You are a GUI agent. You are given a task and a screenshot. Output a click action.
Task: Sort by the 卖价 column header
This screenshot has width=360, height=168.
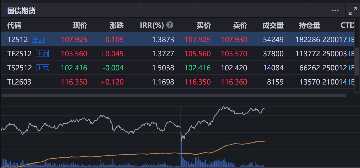[240, 25]
